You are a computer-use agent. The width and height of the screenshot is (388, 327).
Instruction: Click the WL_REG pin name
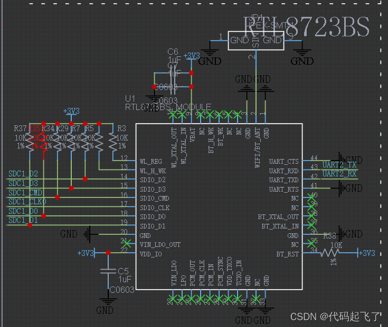click(151, 162)
